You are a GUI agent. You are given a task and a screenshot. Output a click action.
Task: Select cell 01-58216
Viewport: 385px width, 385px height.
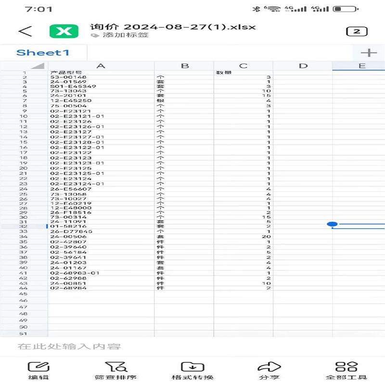(101, 226)
